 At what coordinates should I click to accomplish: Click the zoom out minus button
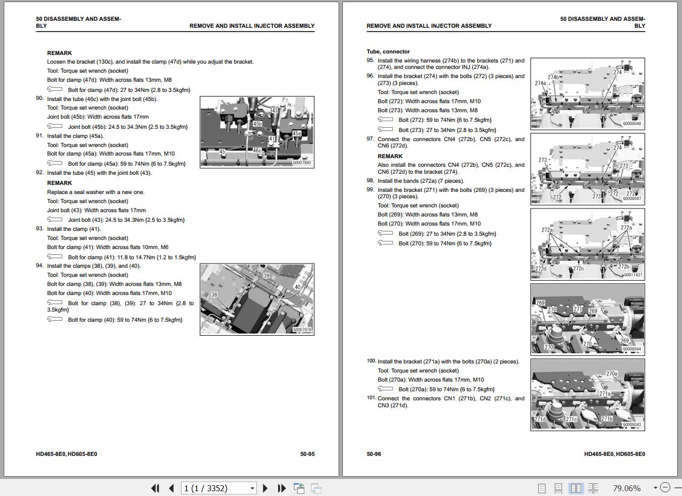coord(665,487)
